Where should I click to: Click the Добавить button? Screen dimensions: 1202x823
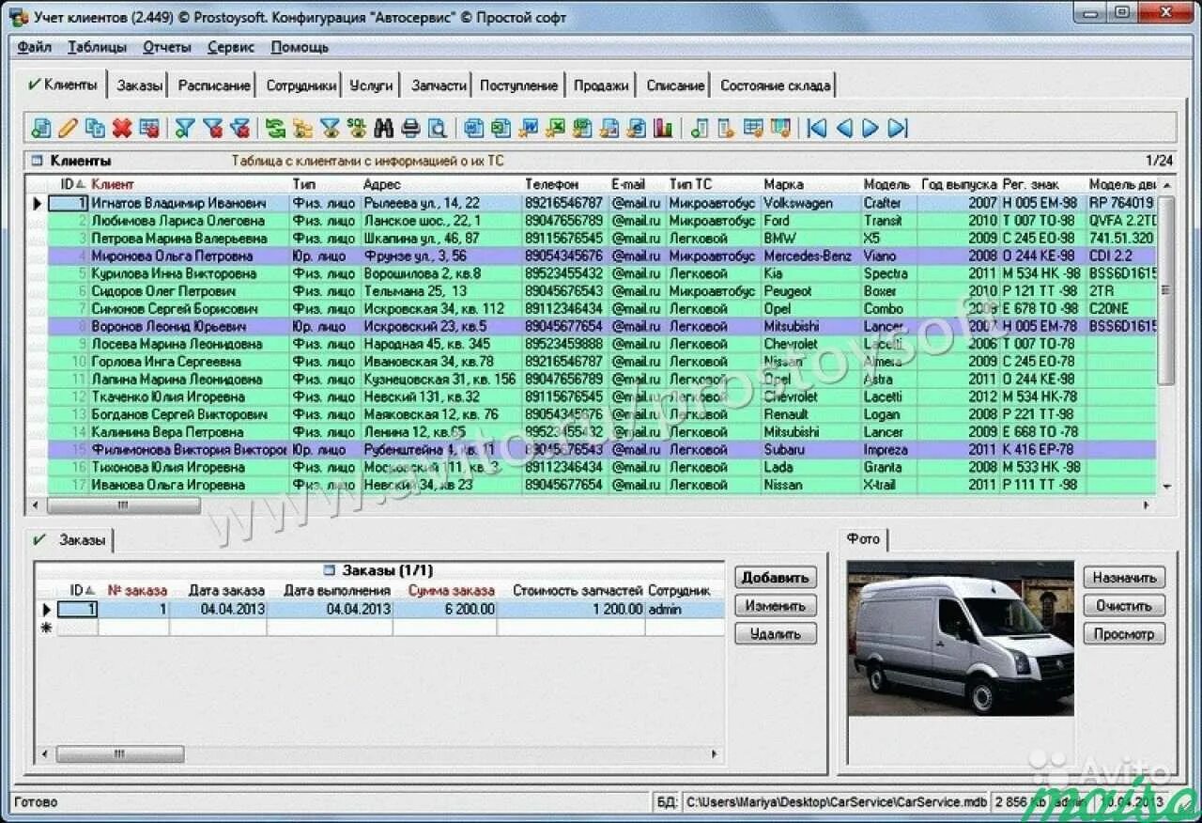(x=776, y=578)
